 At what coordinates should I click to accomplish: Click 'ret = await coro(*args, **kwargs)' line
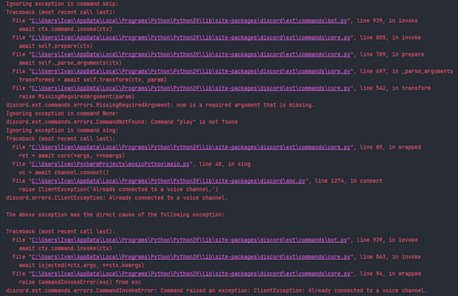point(71,155)
